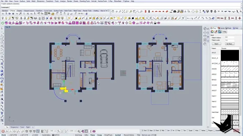Click the walking figure icon

tap(237, 11)
